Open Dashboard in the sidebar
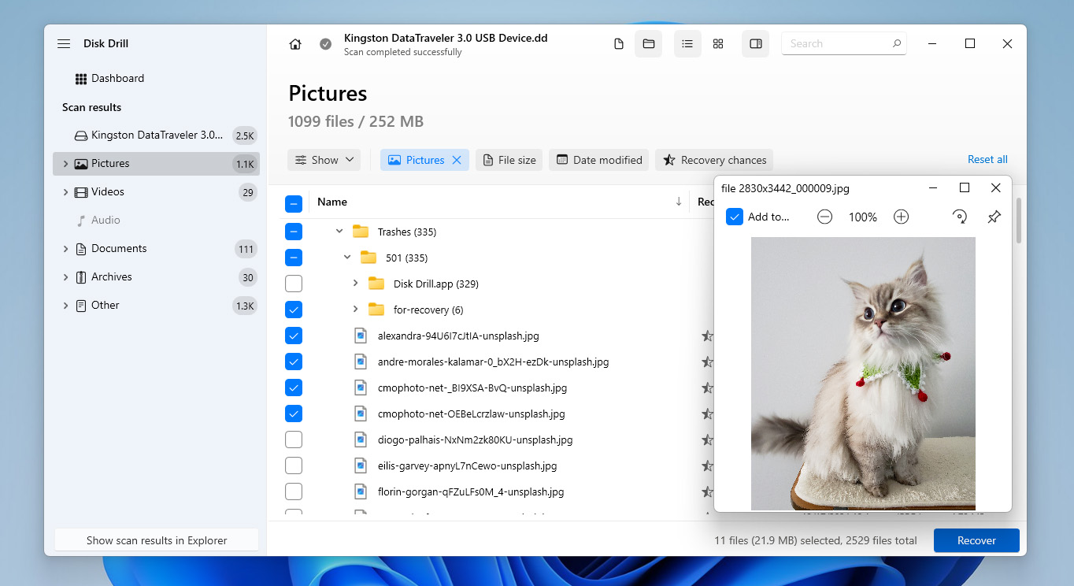Viewport: 1074px width, 586px height. (117, 79)
